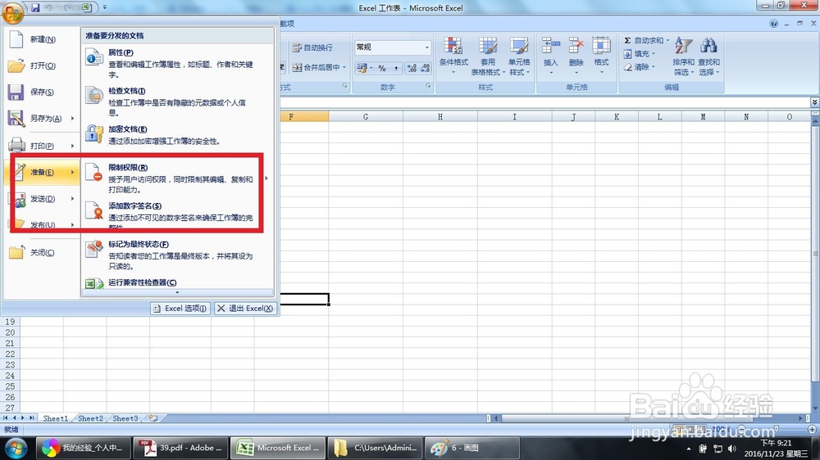Click the Insert Worksheet tab icon
Screen dimensions: 820x460
[x=153, y=418]
